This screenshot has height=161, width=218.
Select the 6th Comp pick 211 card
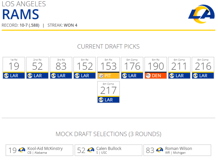click(180, 66)
